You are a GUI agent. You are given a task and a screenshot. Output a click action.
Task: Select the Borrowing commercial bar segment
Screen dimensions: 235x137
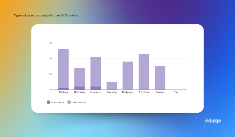click(80, 88)
